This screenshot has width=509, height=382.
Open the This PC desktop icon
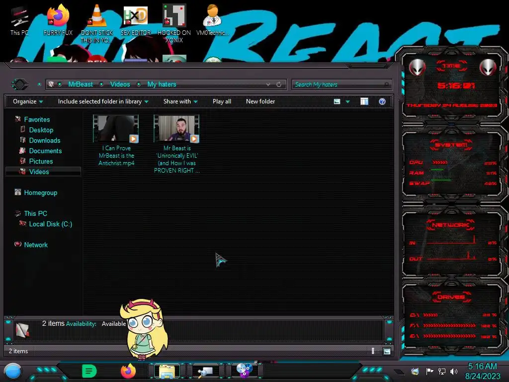pyautogui.click(x=19, y=21)
